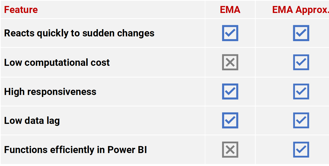329x166 pixels.
Task: Select the EMA column header
Action: [230, 10]
